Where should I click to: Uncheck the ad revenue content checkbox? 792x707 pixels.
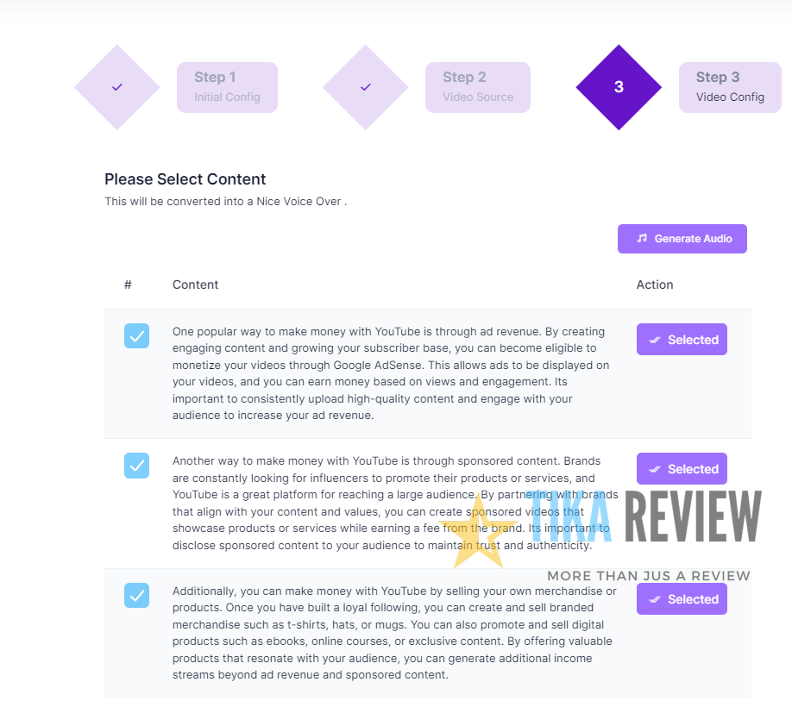tap(136, 336)
